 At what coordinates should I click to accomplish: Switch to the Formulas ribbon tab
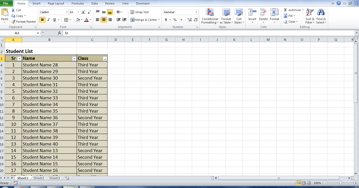[78, 3]
